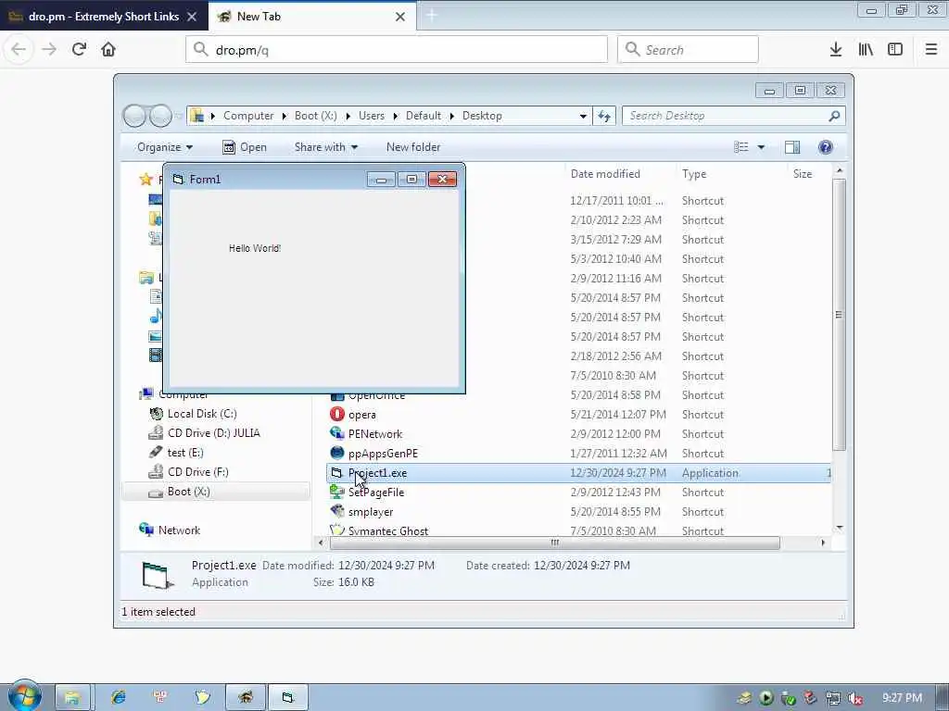Sort by Date modified column header
Image resolution: width=949 pixels, height=711 pixels.
coord(605,174)
